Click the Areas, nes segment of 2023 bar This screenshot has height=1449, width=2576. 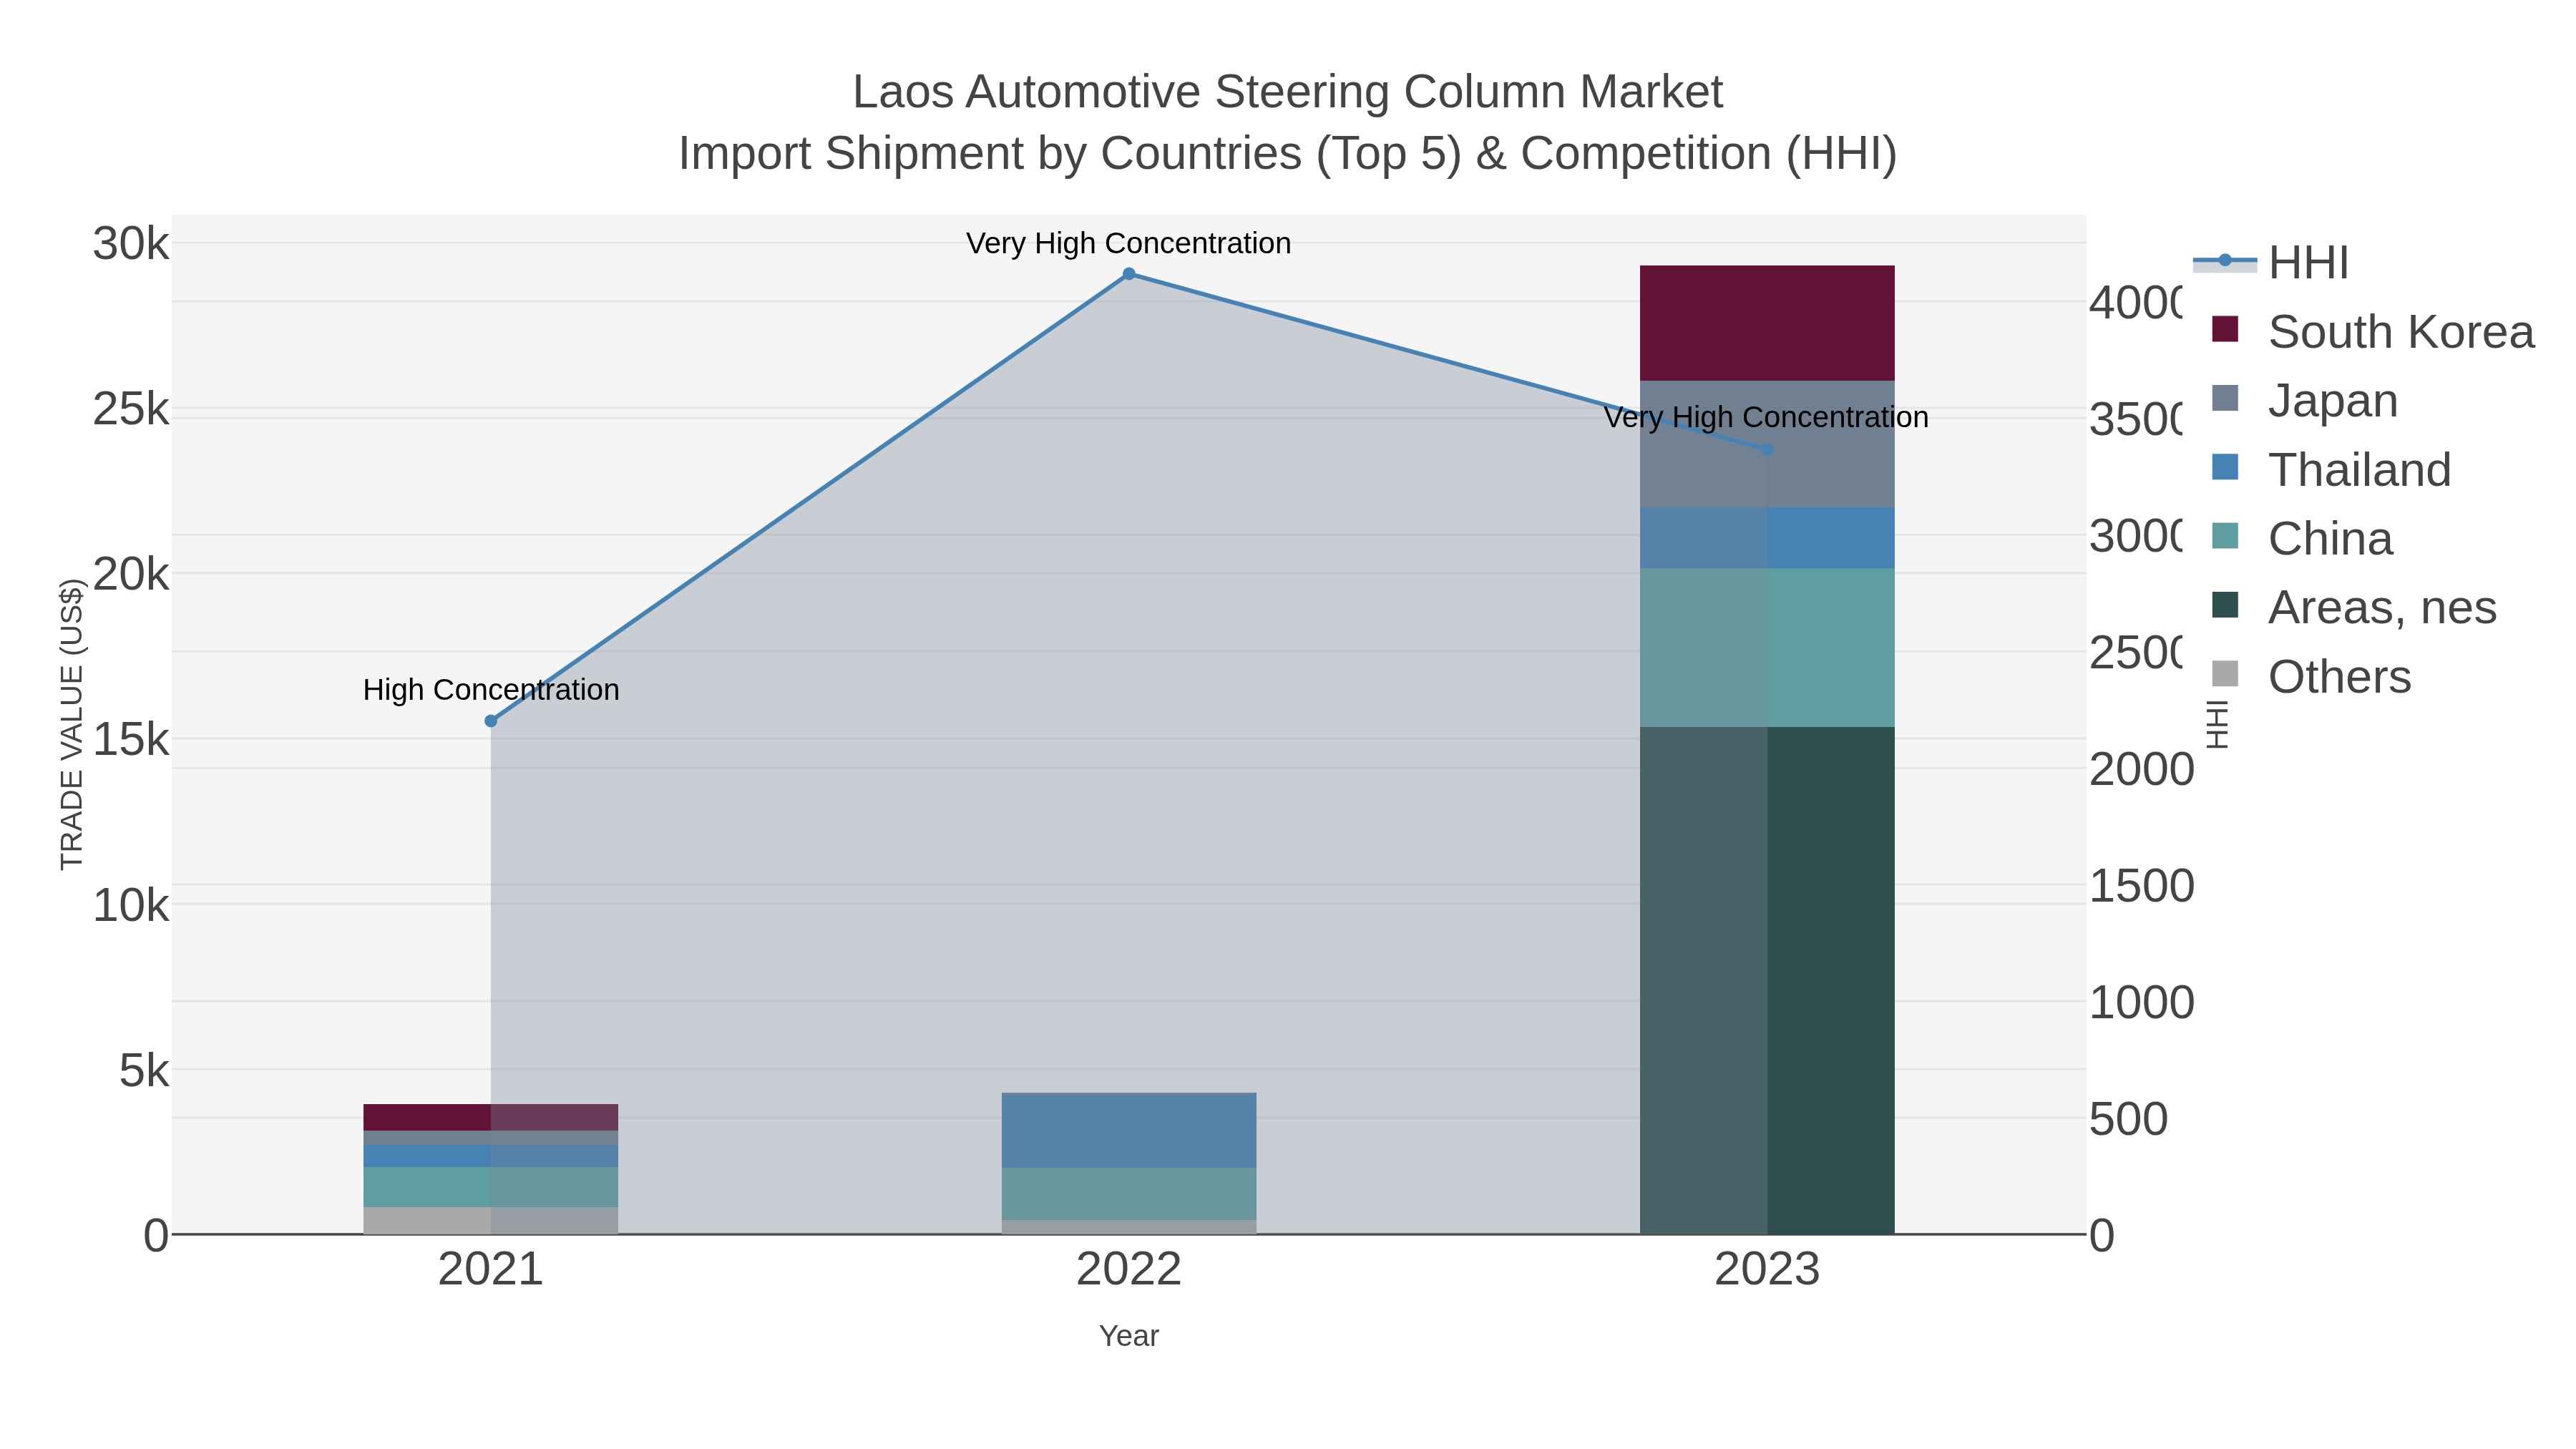[1767, 980]
